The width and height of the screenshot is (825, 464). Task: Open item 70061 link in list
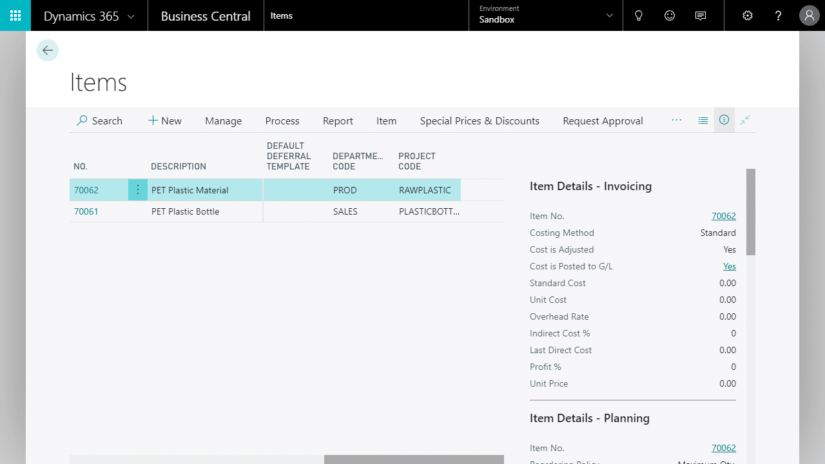tap(86, 211)
